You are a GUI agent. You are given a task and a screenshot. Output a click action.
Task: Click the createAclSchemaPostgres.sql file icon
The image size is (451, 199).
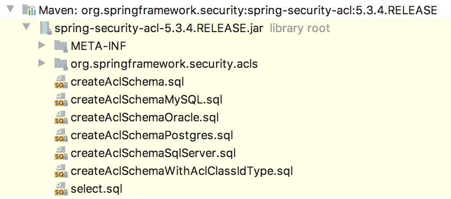60,136
